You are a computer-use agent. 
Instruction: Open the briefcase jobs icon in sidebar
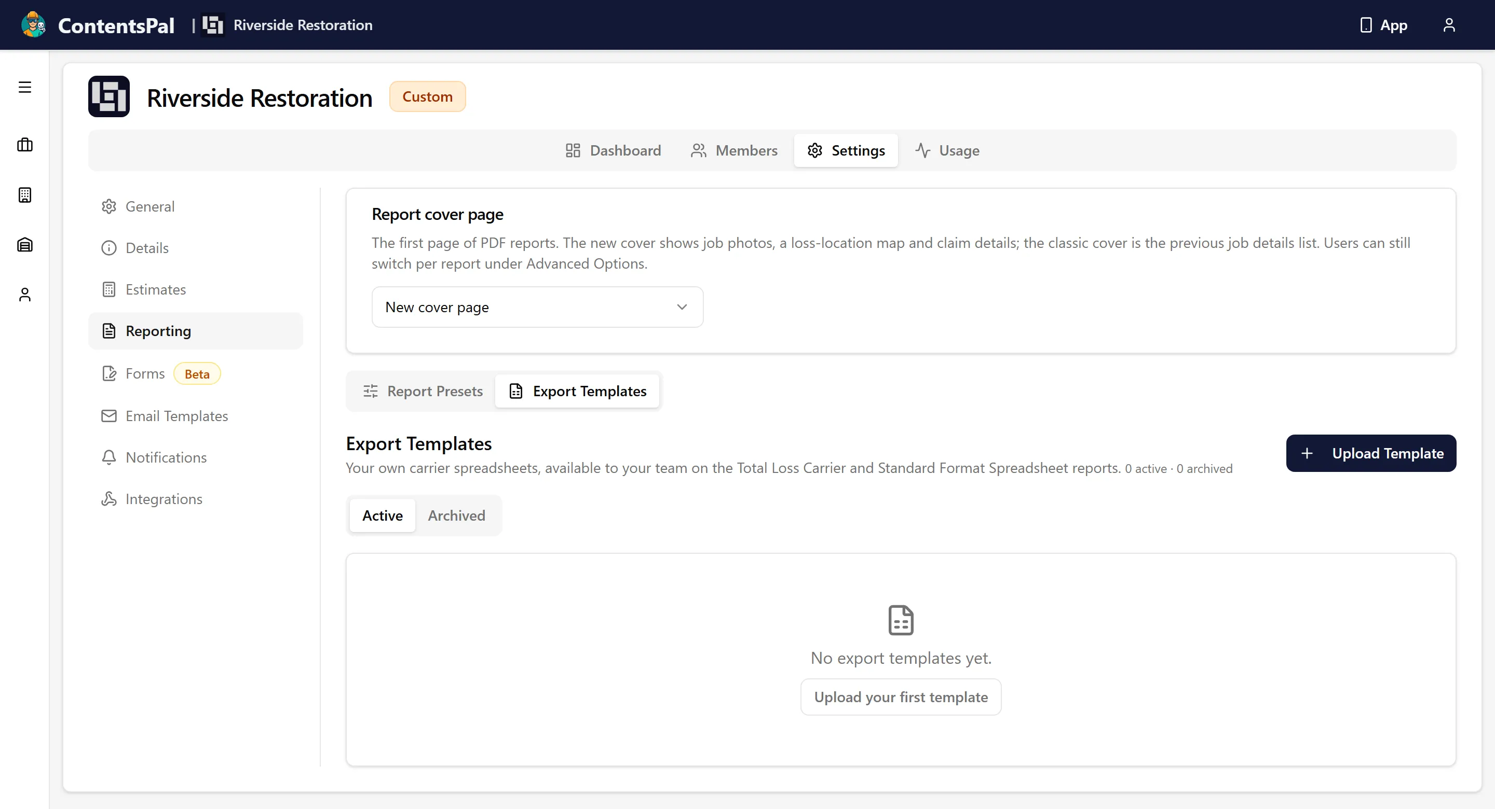click(x=24, y=144)
